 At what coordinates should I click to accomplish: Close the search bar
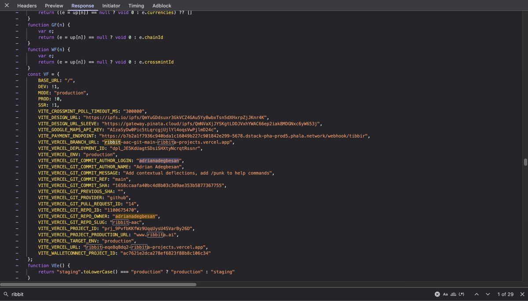522,294
